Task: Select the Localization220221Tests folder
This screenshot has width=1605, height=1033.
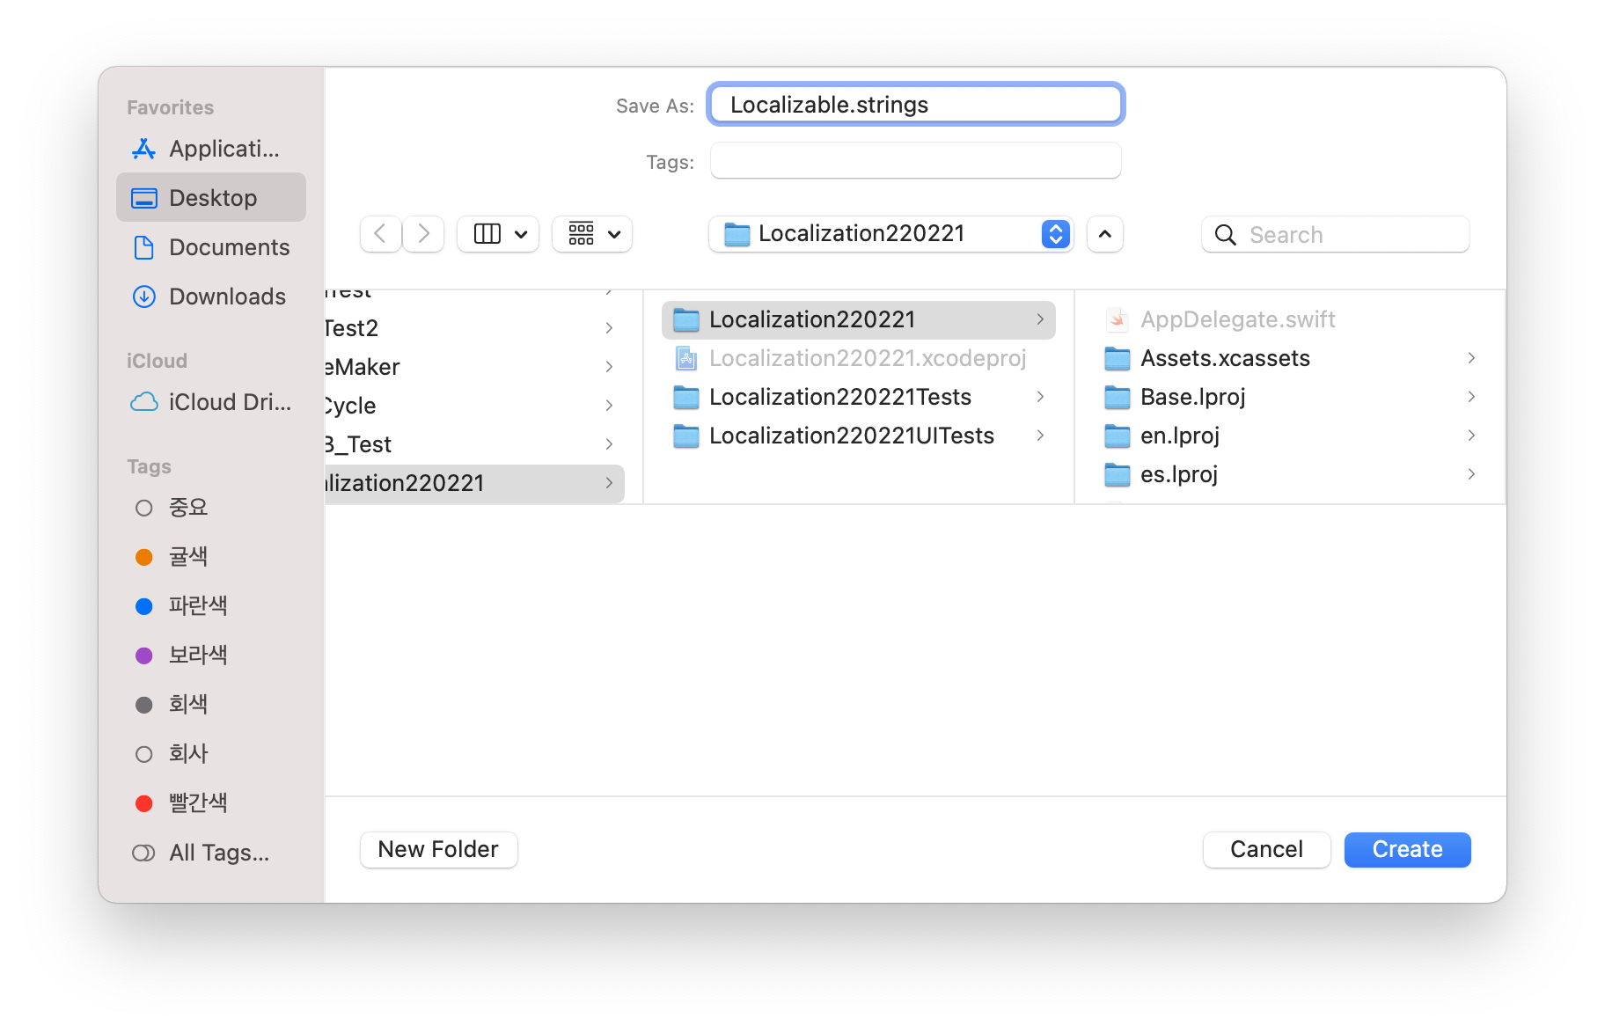Action: (x=839, y=397)
